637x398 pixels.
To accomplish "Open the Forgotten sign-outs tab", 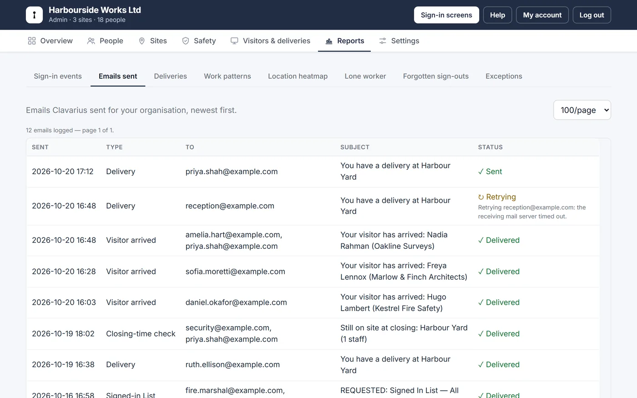I will 436,76.
